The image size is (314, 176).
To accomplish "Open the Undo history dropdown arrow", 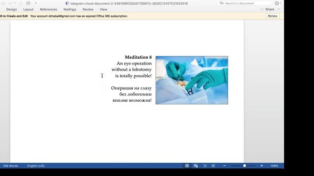I will click(15, 3).
